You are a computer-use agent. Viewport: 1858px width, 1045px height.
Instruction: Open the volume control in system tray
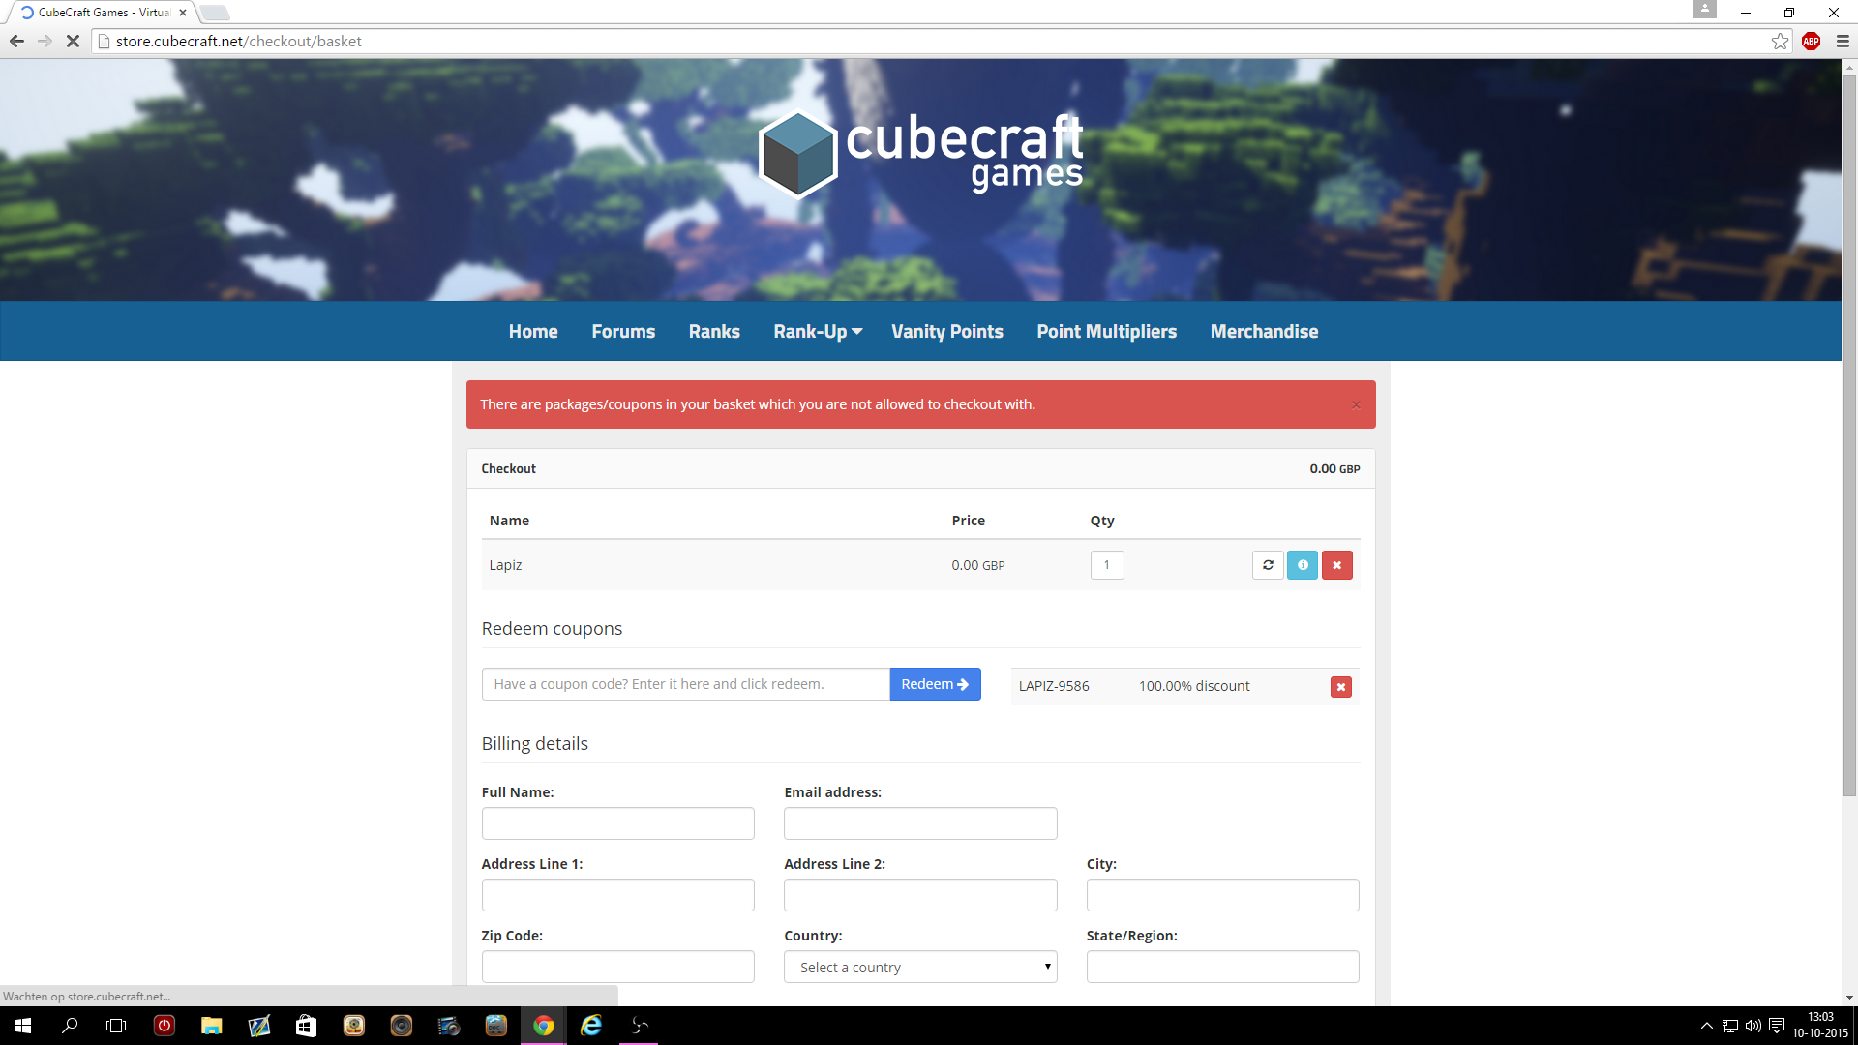(x=1753, y=1026)
